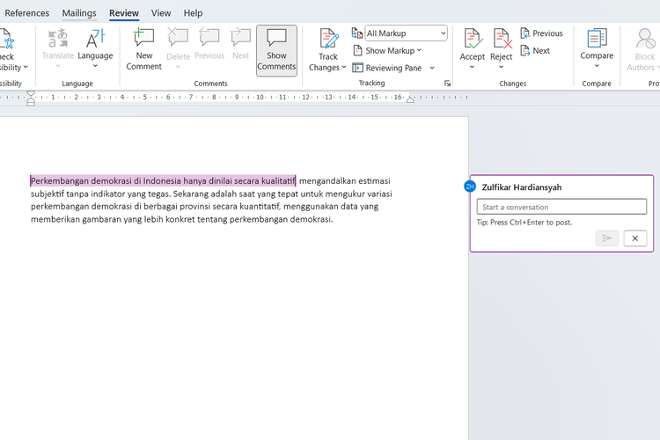
Task: Toggle the Reviewing Pane
Action: point(387,68)
